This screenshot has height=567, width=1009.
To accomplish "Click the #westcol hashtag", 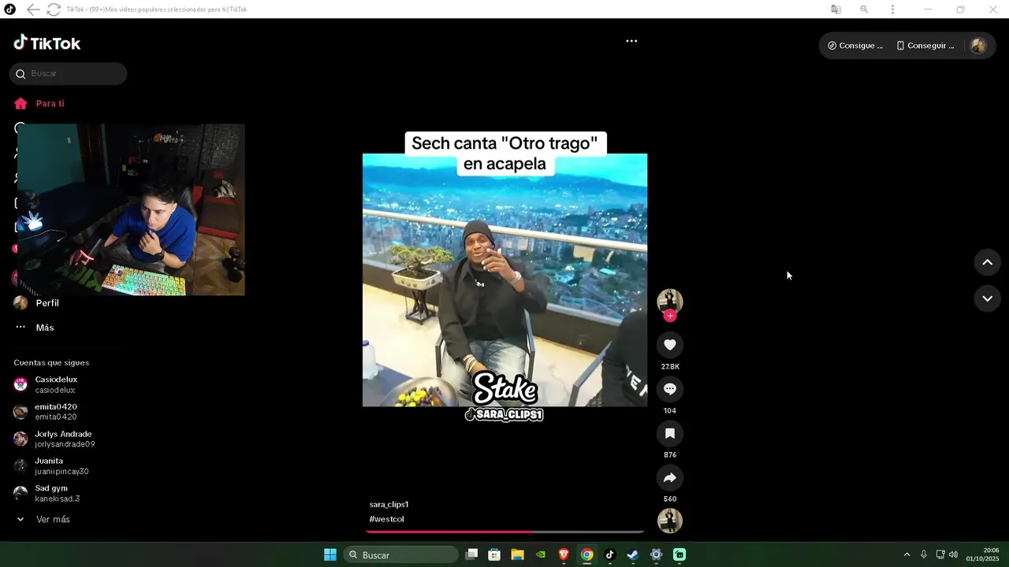I will [x=386, y=519].
